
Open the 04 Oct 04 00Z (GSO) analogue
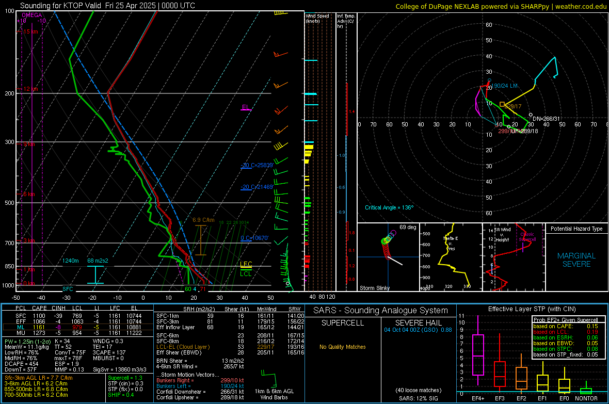[x=418, y=330]
